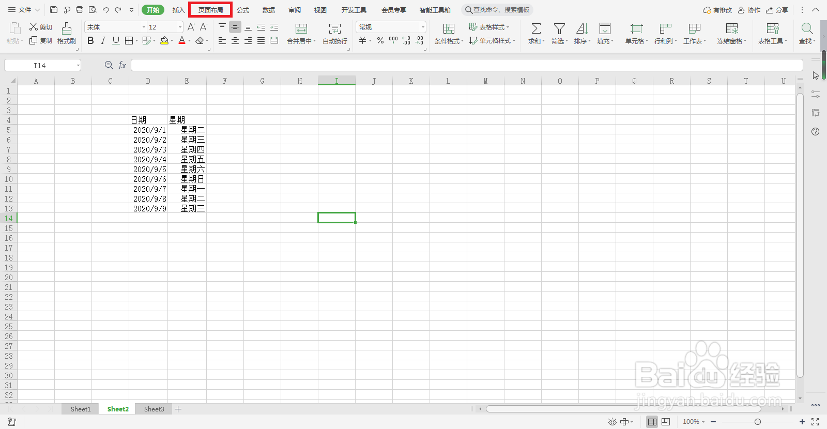This screenshot has width=827, height=429.
Task: Click the Sort (排序) icon
Action: coord(582,29)
